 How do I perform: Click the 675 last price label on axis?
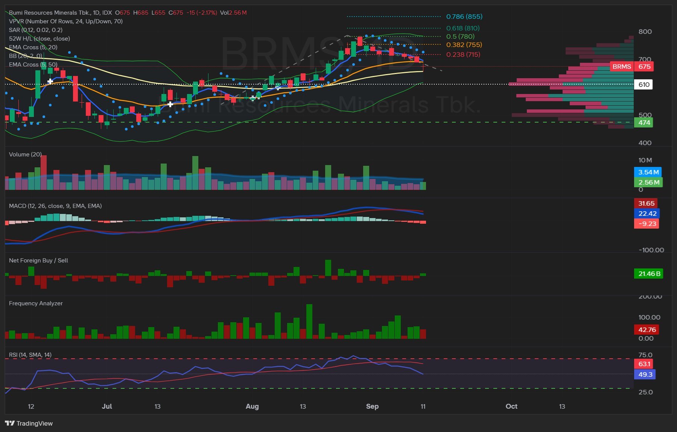(644, 67)
